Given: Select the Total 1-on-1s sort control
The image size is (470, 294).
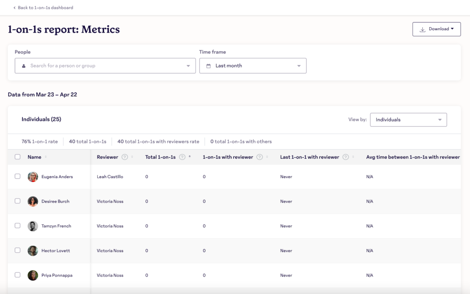Looking at the screenshot, I should 190,156.
